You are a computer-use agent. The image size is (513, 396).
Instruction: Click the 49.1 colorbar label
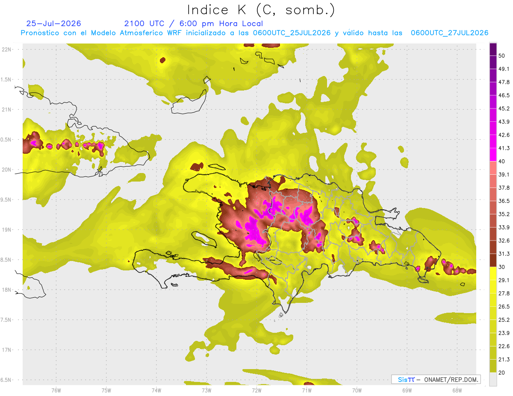pos(504,69)
